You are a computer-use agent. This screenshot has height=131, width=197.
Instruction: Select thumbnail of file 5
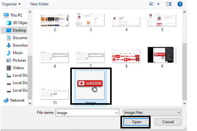(162, 20)
